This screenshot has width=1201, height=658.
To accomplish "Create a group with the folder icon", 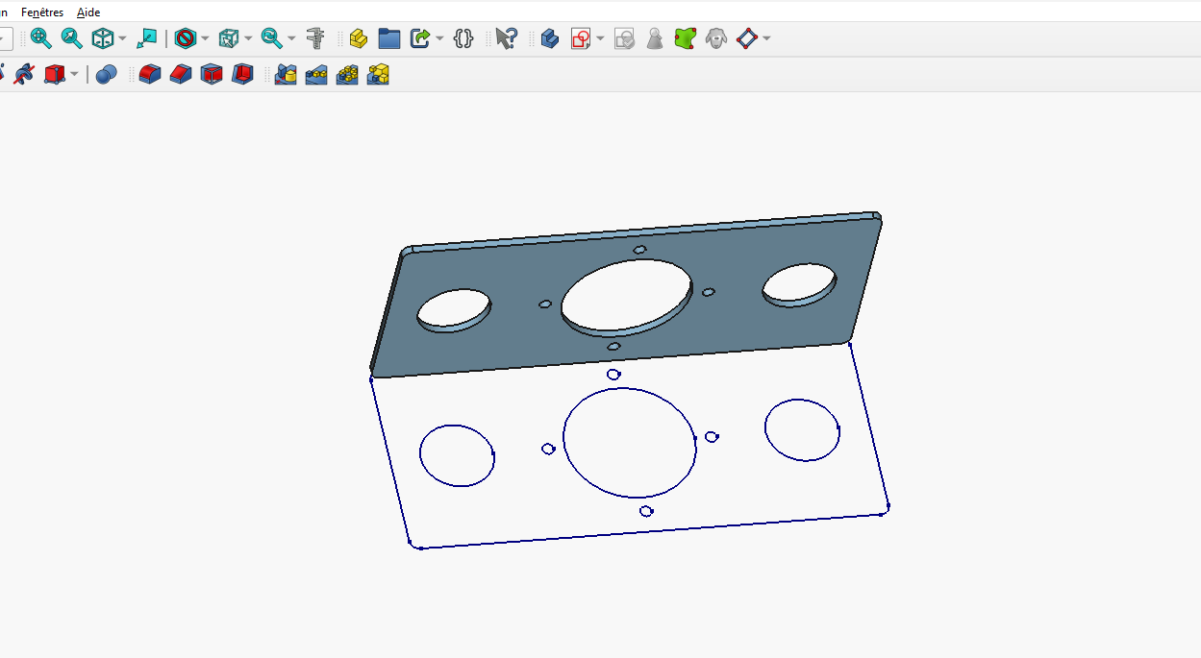I will tap(389, 38).
